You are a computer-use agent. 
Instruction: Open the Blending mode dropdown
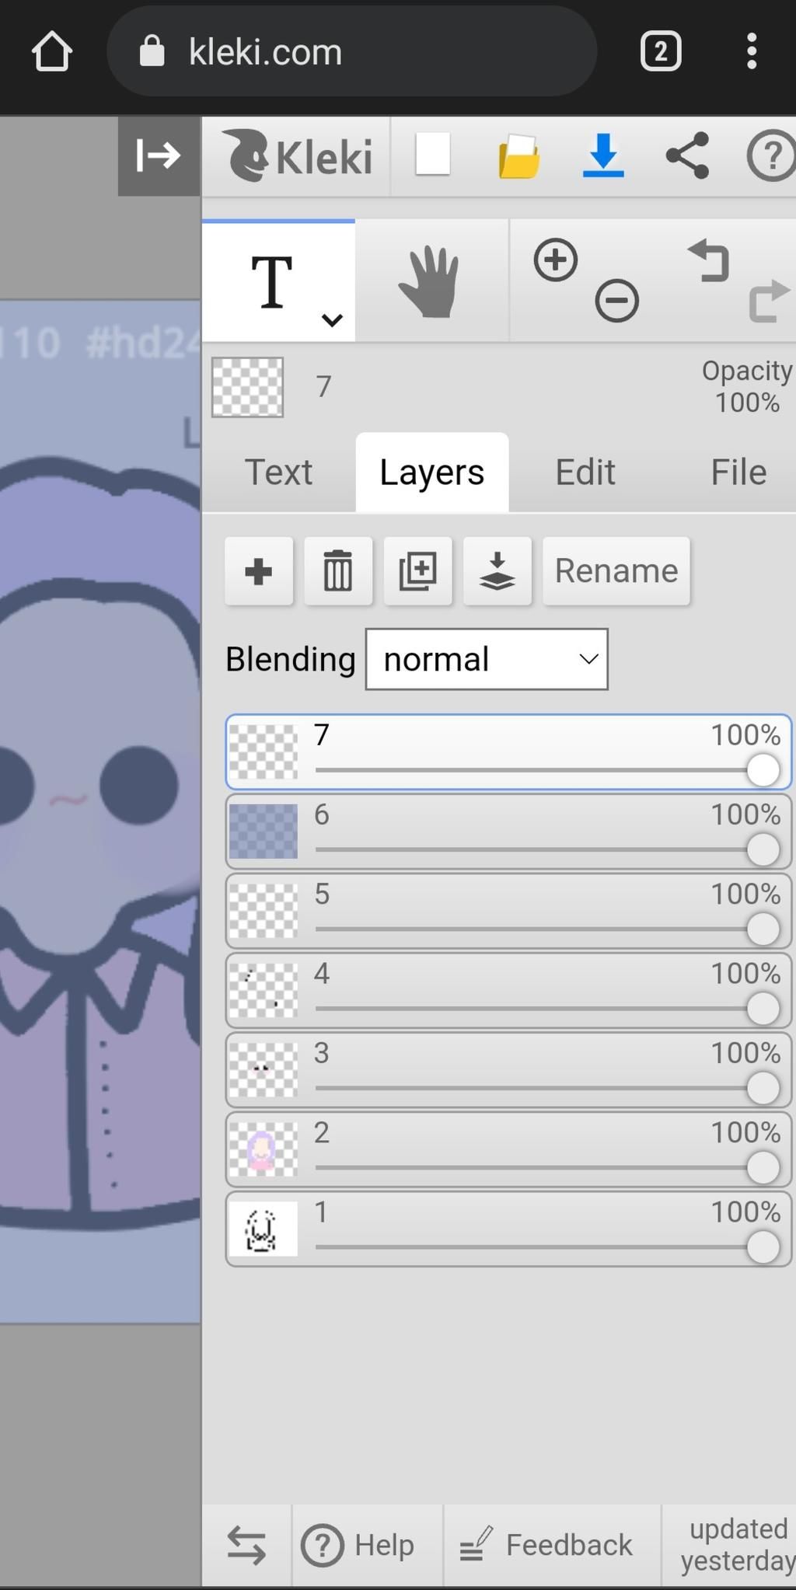coord(487,659)
